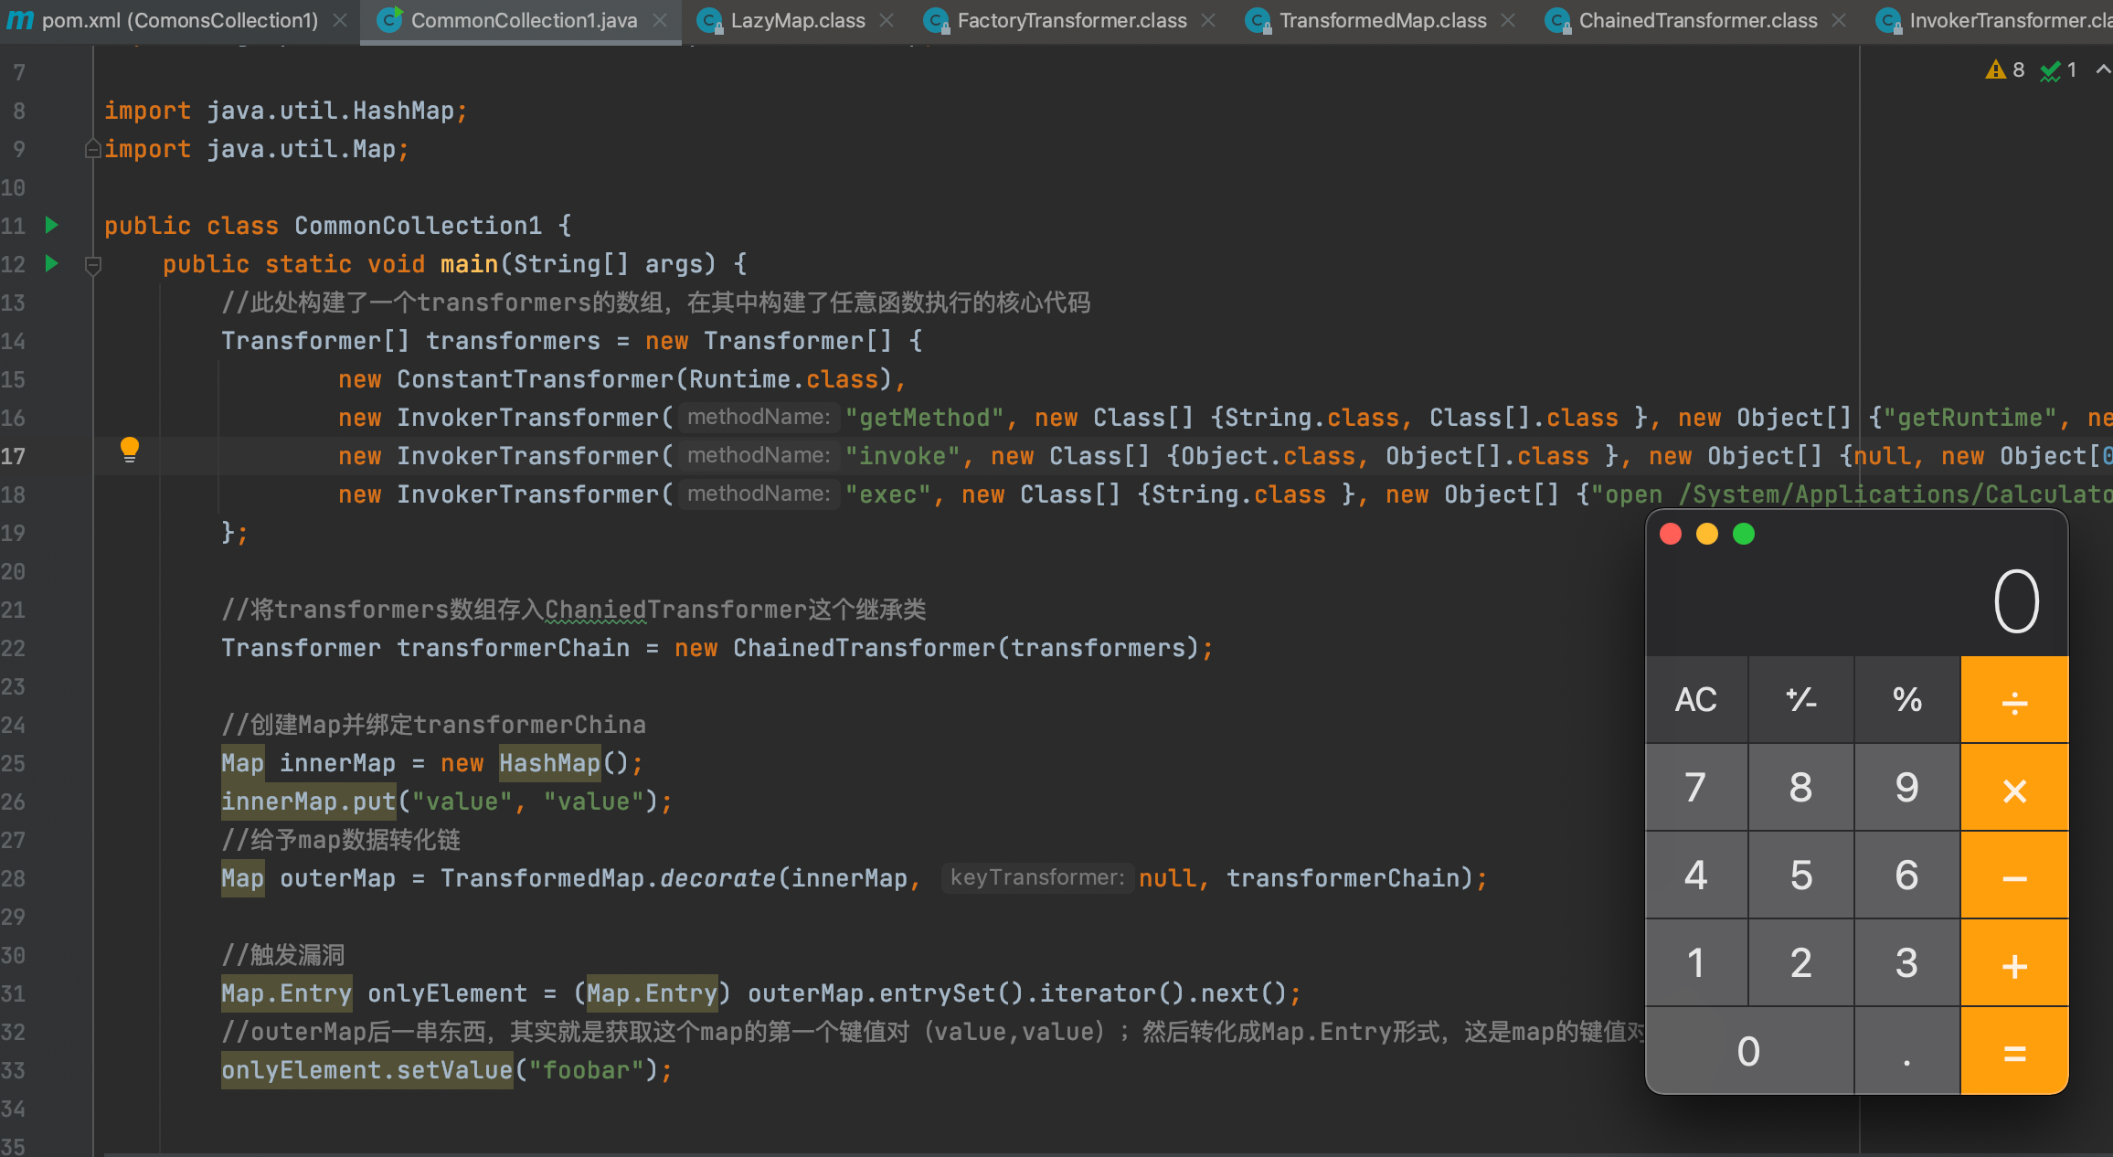Viewport: 2113px width, 1157px height.
Task: Click the number 5 key on Calculator
Action: (x=1801, y=876)
